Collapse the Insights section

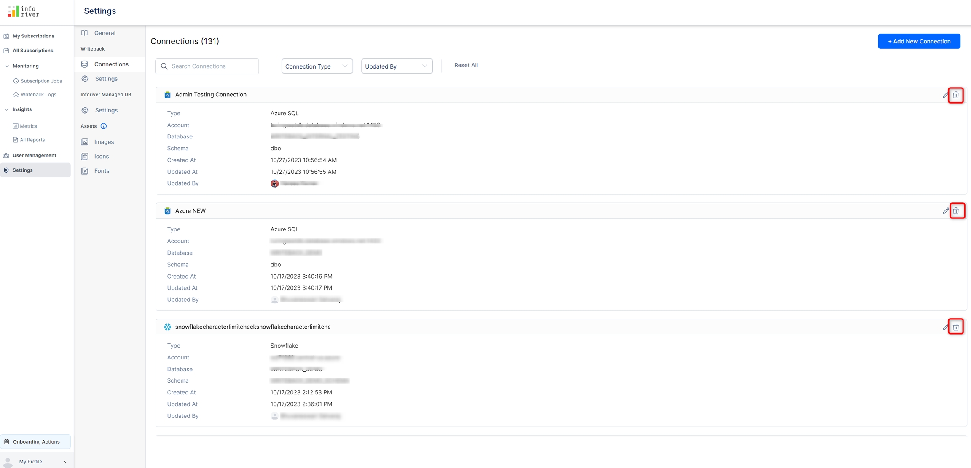(x=7, y=109)
